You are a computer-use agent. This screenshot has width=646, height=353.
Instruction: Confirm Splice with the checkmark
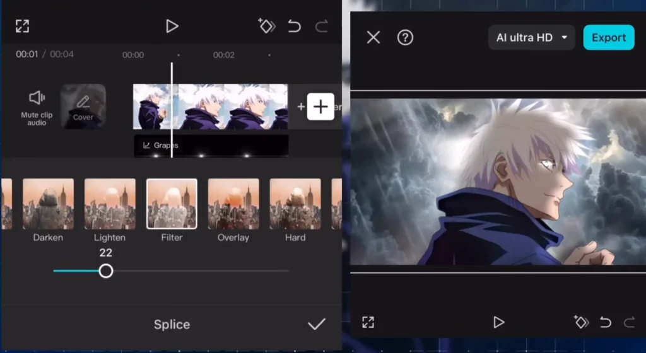(x=317, y=324)
